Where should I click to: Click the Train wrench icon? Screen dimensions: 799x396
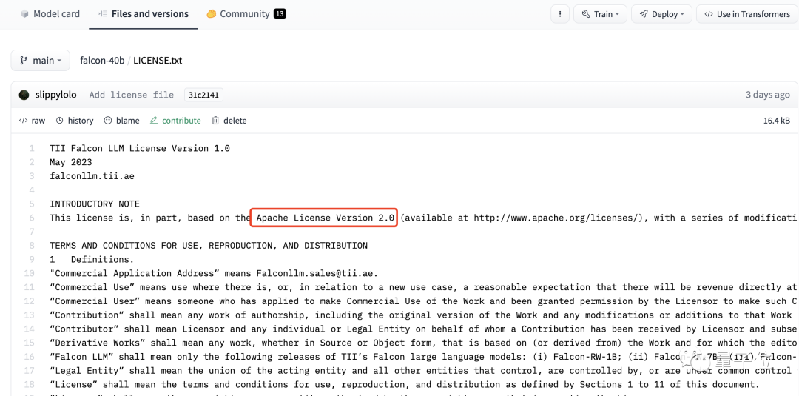point(586,14)
